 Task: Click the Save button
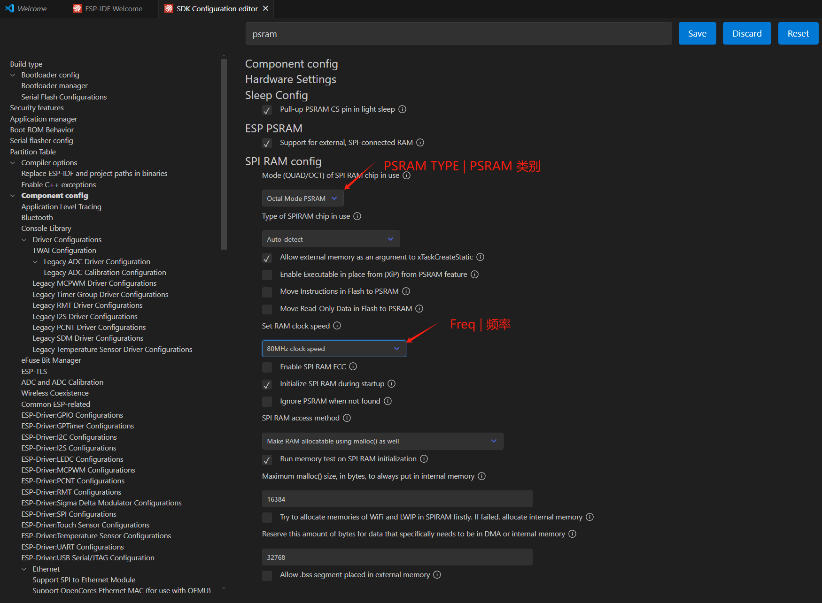(697, 33)
